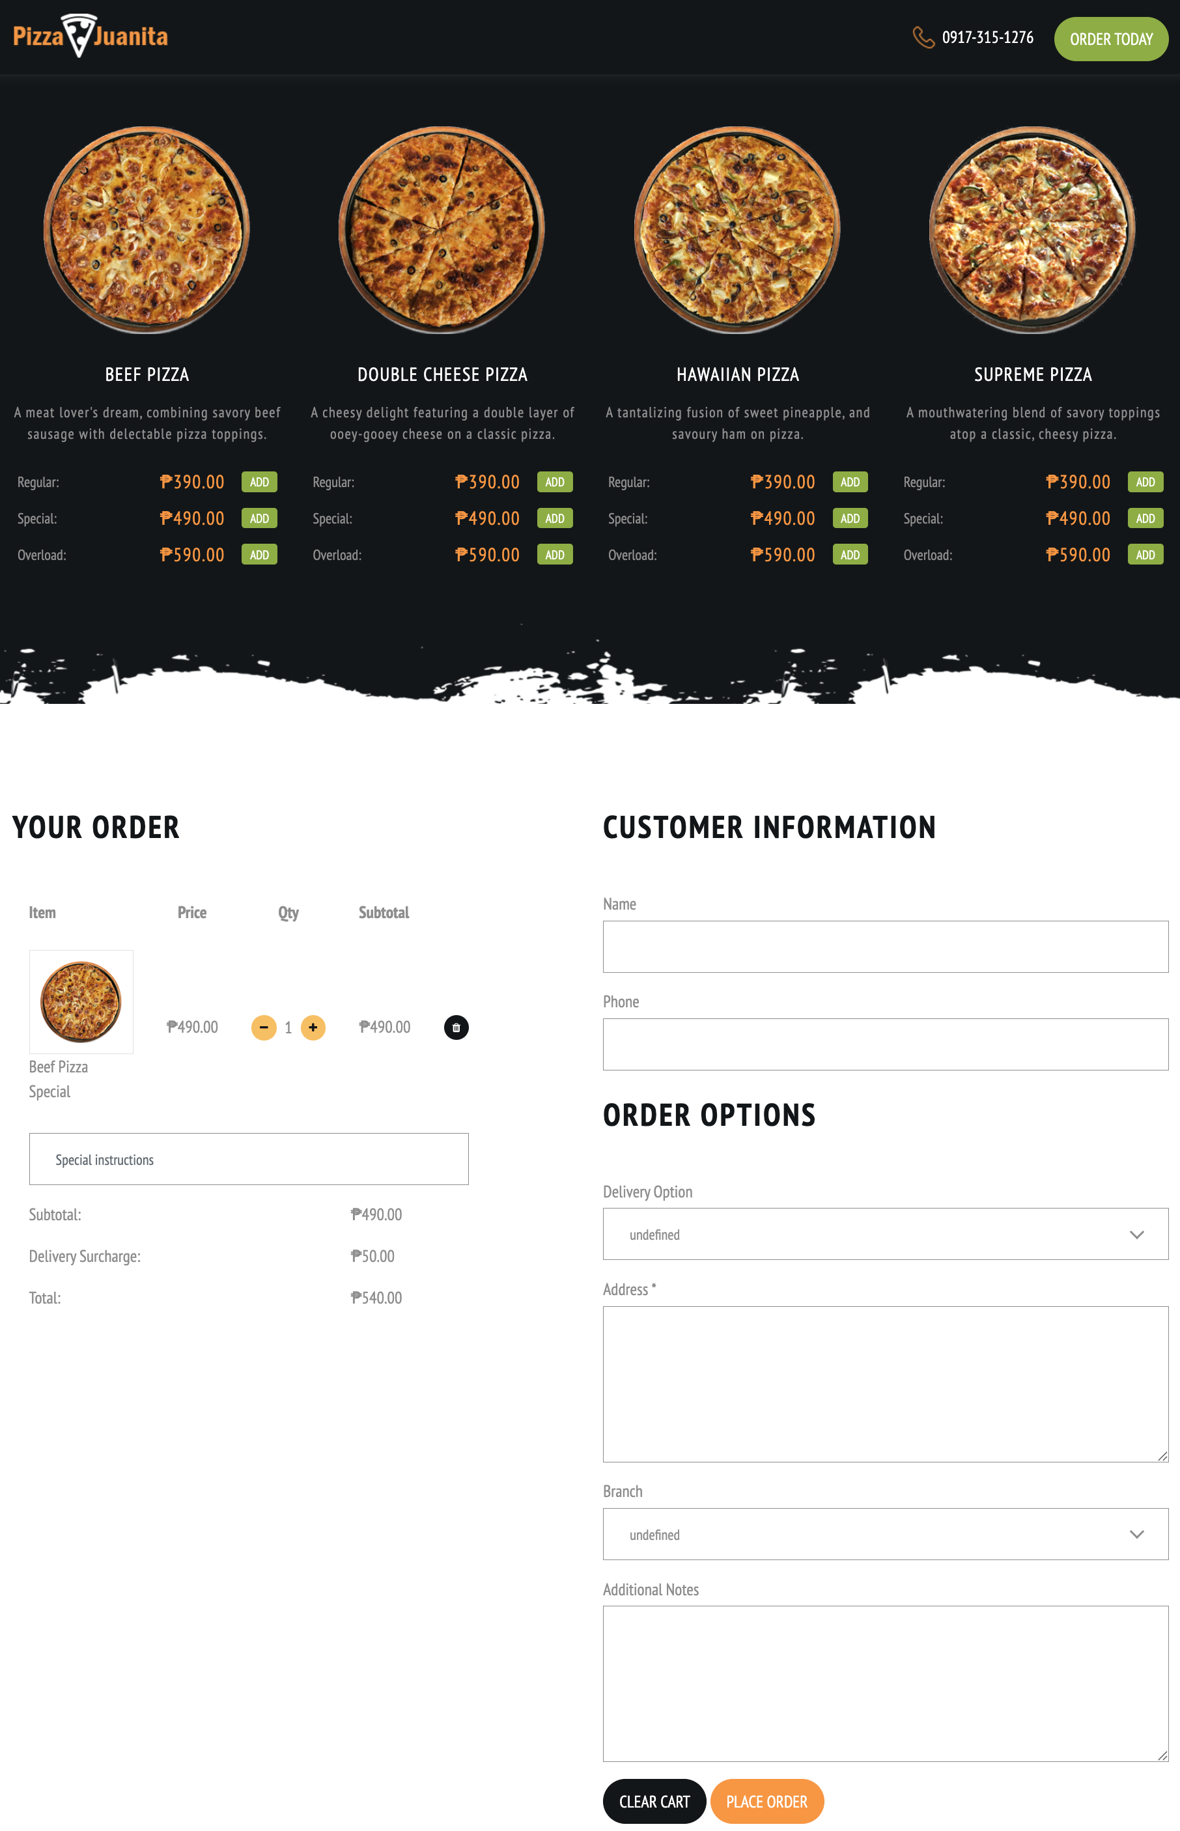Click the Special instructions field
1180x1831 pixels.
pyautogui.click(x=249, y=1159)
